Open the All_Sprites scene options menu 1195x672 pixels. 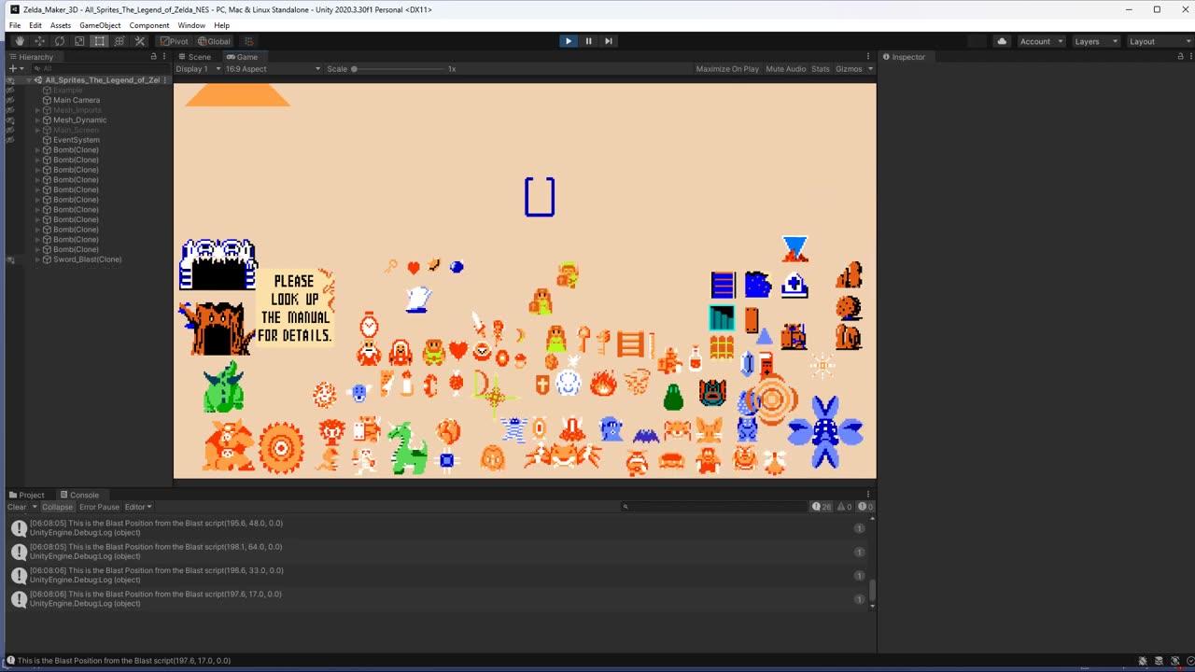(165, 80)
